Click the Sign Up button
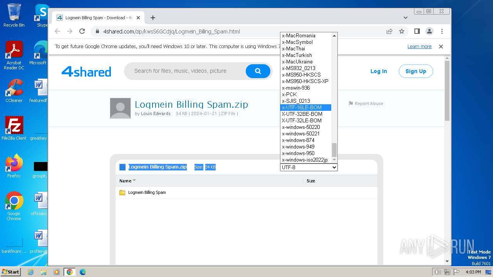Viewport: 493px width, 277px height. (x=416, y=71)
